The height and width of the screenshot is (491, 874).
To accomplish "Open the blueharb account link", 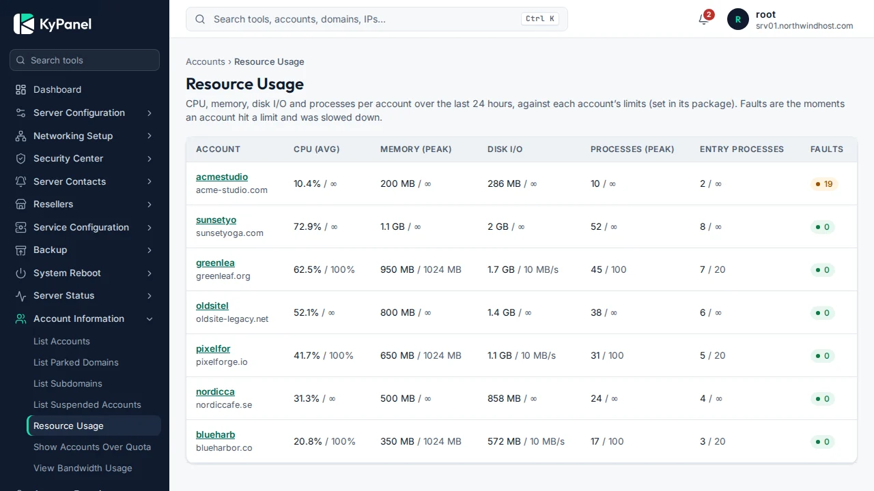I will [215, 434].
